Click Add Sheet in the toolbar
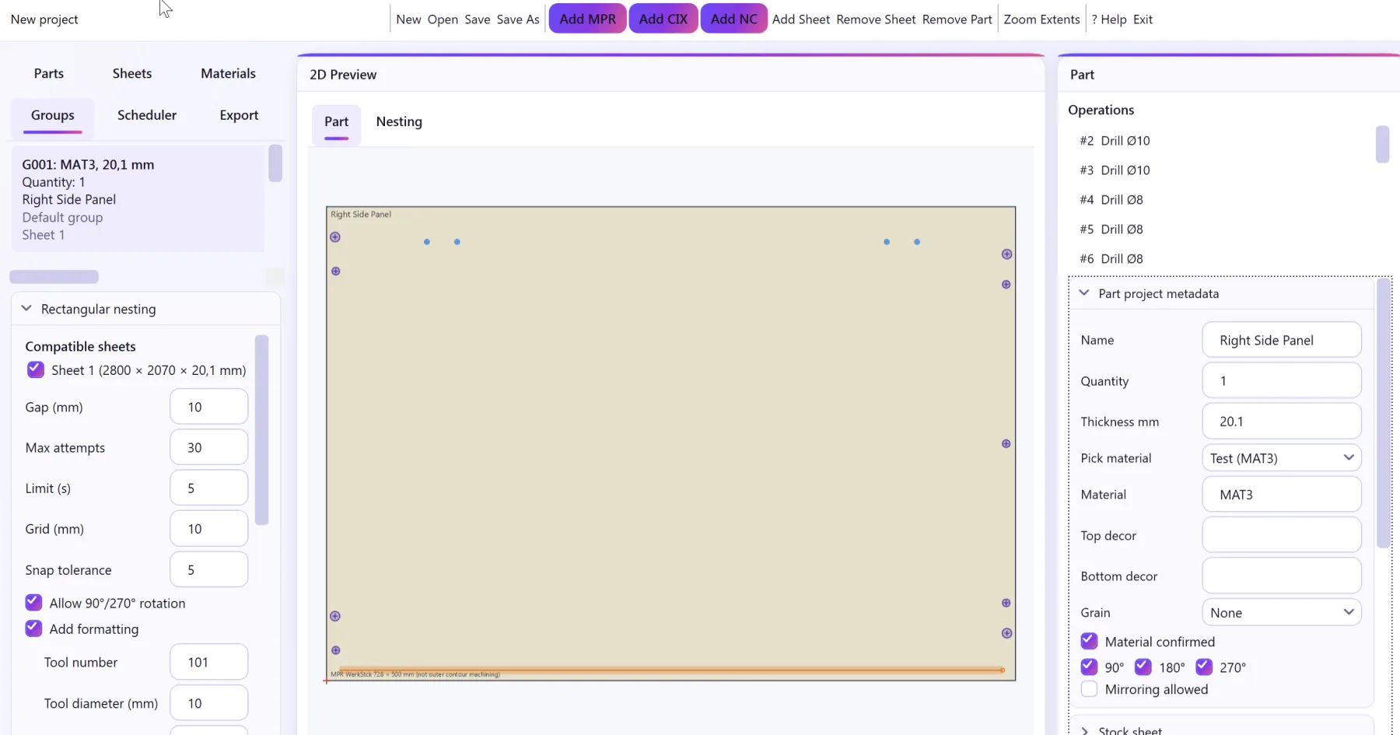 [801, 19]
